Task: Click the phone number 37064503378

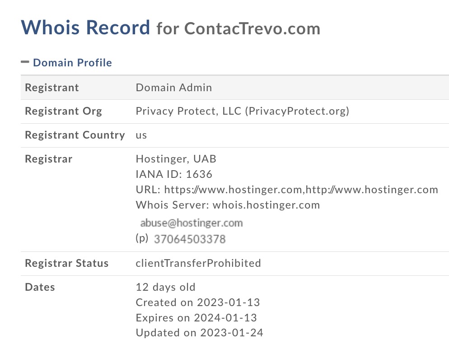Action: 190,239
